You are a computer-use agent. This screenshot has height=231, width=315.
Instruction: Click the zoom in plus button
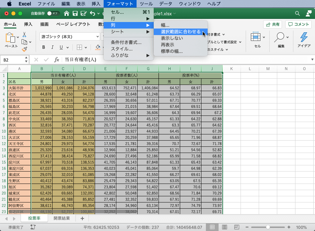click(x=289, y=227)
